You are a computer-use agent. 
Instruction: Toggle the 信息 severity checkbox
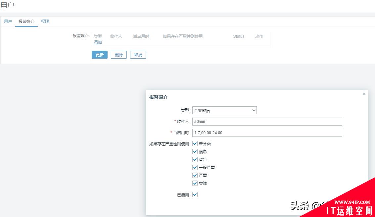click(x=195, y=151)
